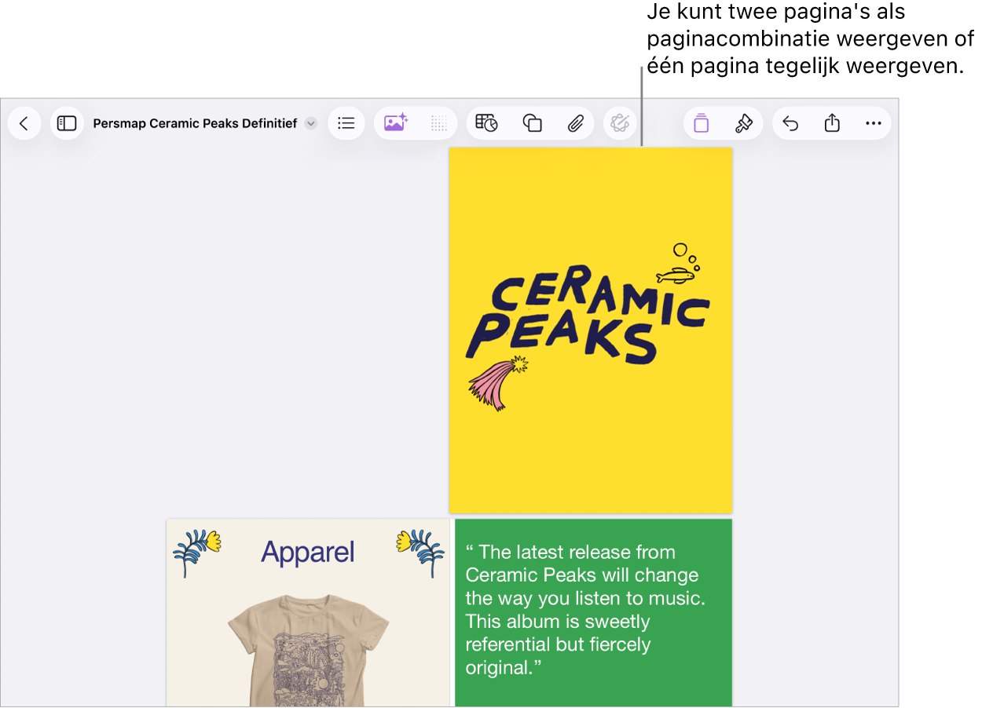This screenshot has height=708, width=982.
Task: Select the yellow Ceramic Peaks cover page
Action: coord(590,330)
